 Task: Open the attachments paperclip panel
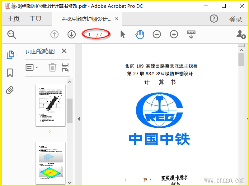click(10, 90)
